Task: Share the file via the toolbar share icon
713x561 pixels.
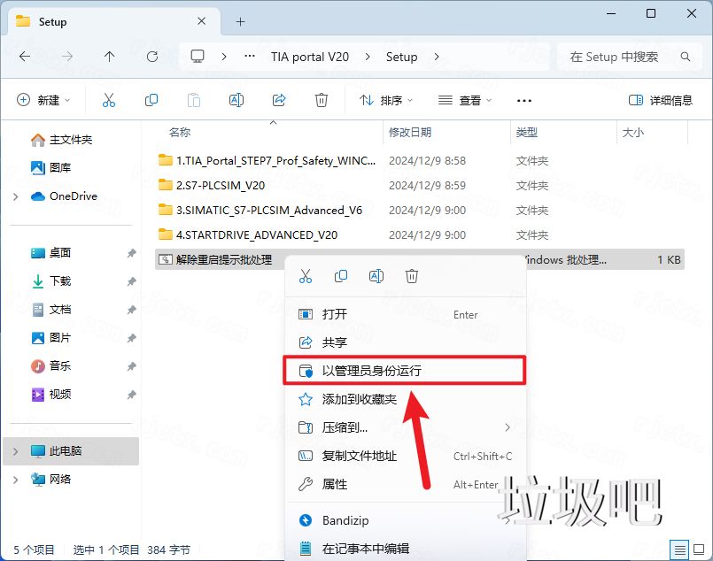Action: pos(279,100)
